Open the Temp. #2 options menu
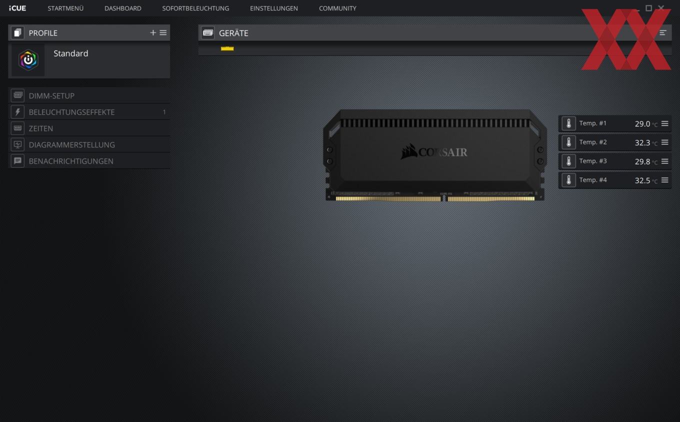680x422 pixels. [664, 142]
